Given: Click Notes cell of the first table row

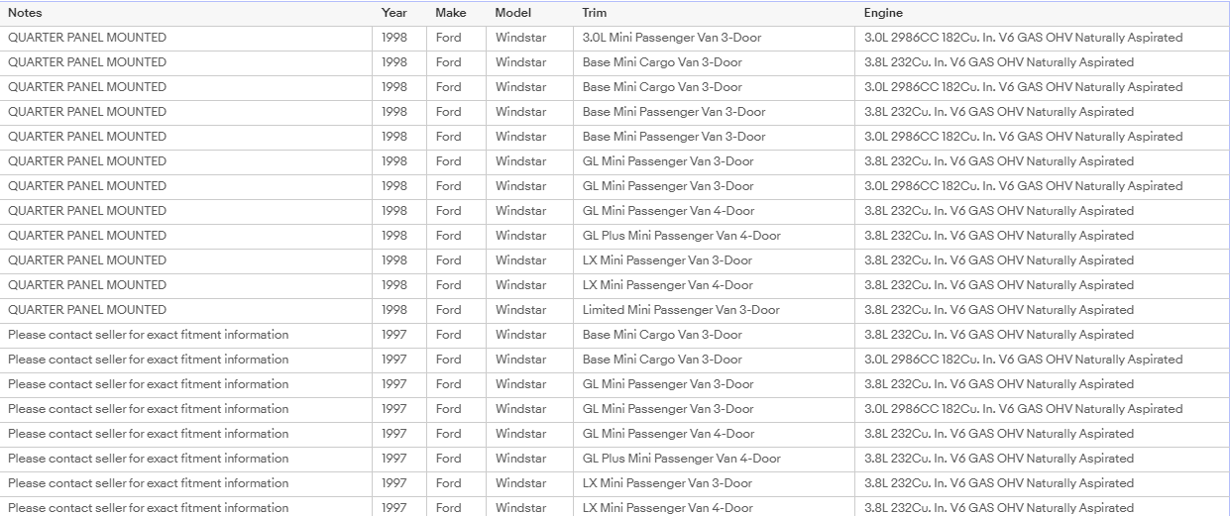Looking at the screenshot, I should 87,38.
